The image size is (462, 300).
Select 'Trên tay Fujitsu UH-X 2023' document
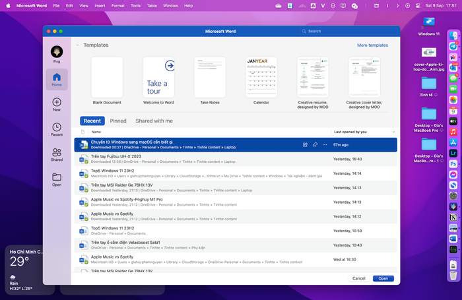point(236,159)
